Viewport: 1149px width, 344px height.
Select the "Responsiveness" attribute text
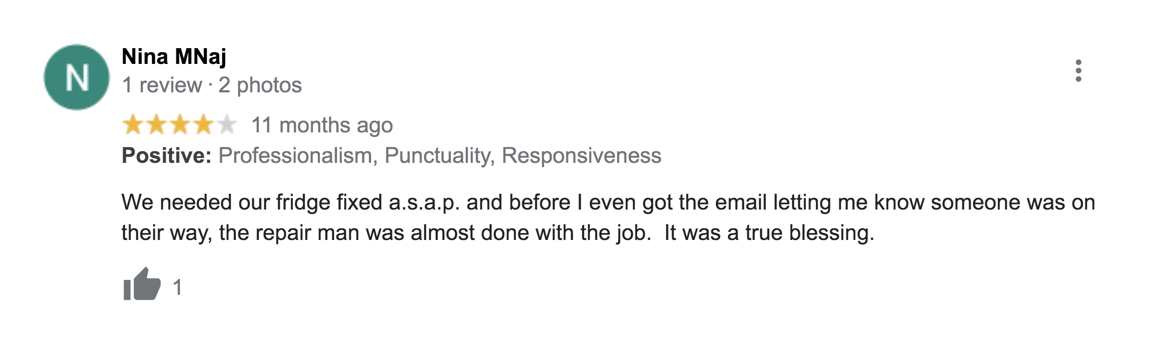(x=581, y=155)
